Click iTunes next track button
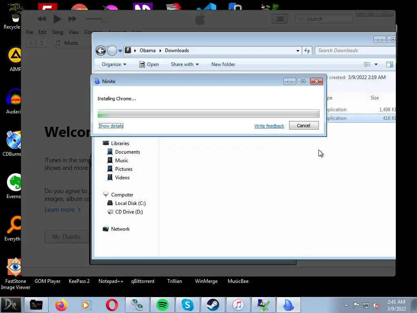Image resolution: width=417 pixels, height=313 pixels. (72, 19)
